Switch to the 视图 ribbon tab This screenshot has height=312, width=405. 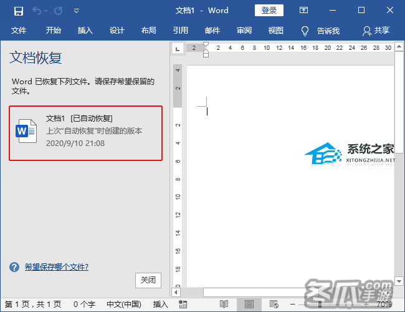pyautogui.click(x=276, y=31)
